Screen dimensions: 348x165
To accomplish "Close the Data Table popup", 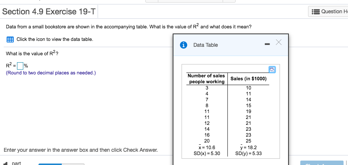I will pyautogui.click(x=279, y=42).
